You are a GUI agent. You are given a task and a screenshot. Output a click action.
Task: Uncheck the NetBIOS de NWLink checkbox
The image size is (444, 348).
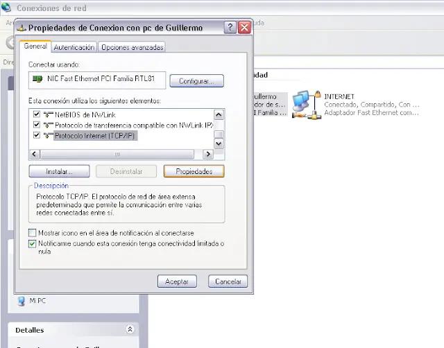click(37, 114)
